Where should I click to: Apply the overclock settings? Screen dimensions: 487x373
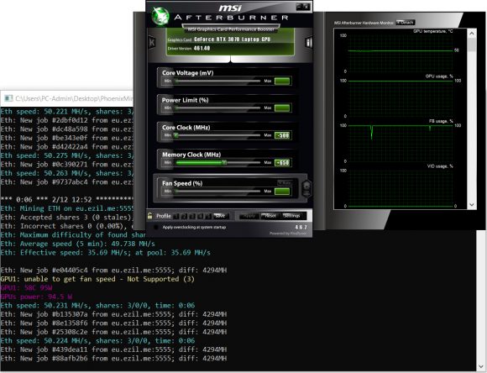[x=249, y=216]
